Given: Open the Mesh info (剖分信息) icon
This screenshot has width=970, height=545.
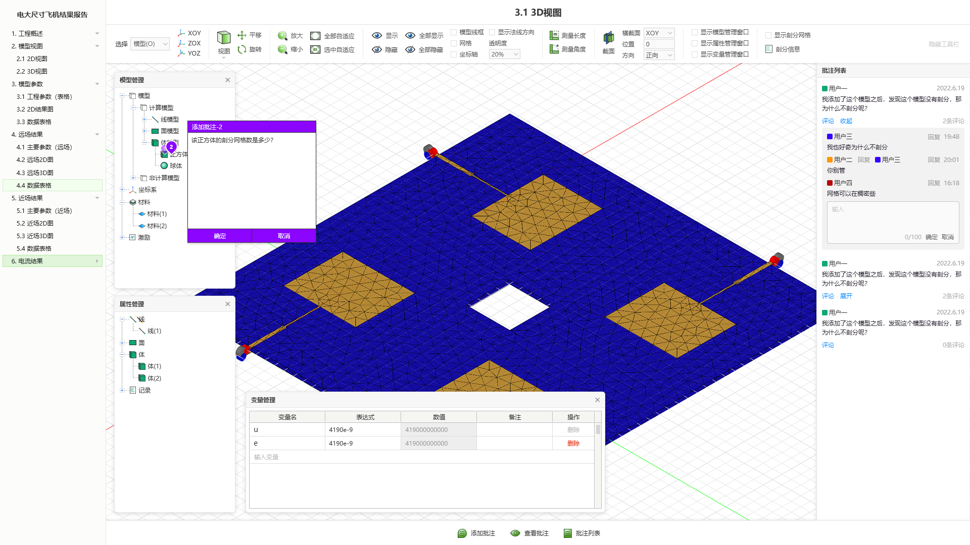Looking at the screenshot, I should click(769, 49).
